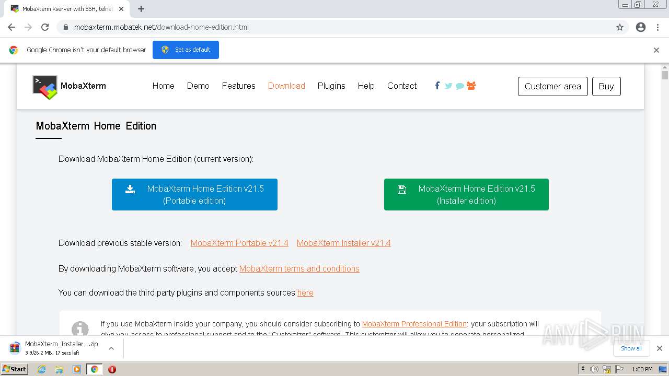The image size is (669, 376).
Task: Go back with the browser back arrow
Action: coord(11,27)
